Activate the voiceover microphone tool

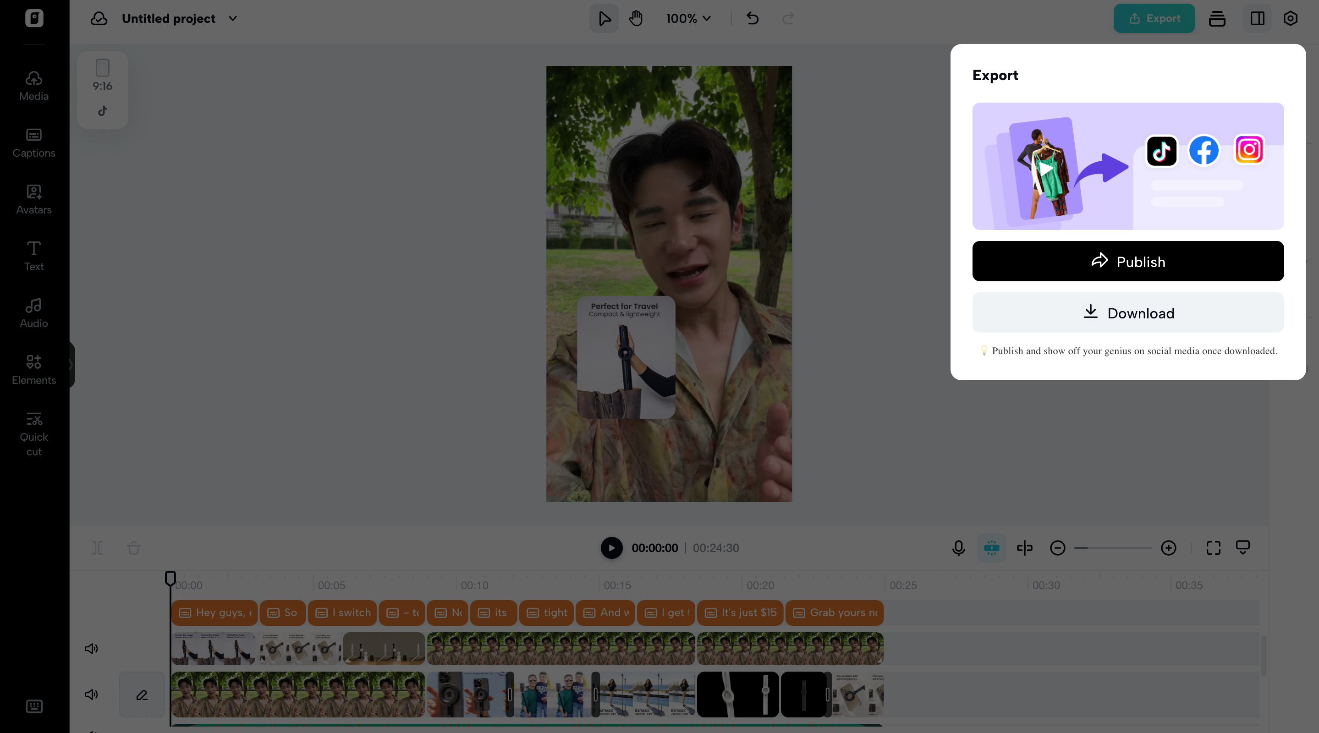coord(957,548)
